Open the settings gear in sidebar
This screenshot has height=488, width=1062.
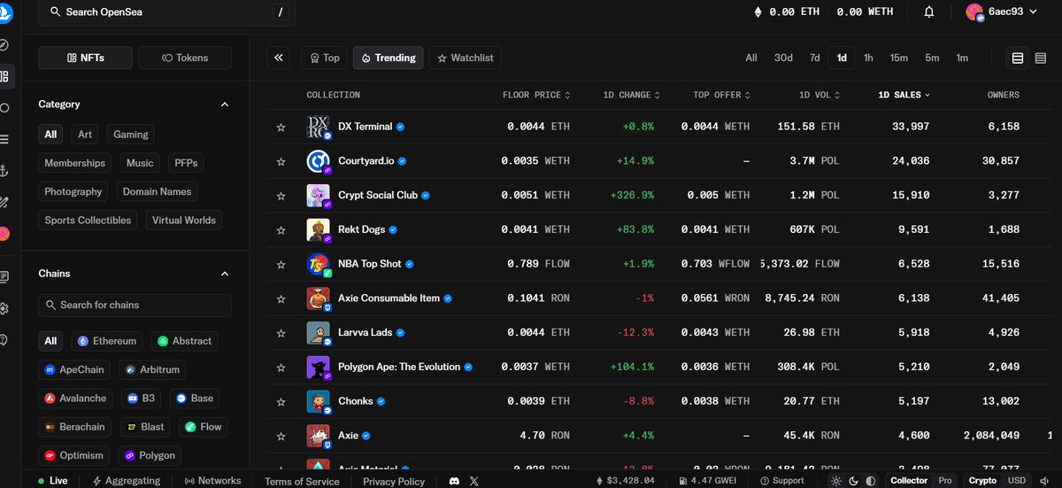(4, 308)
